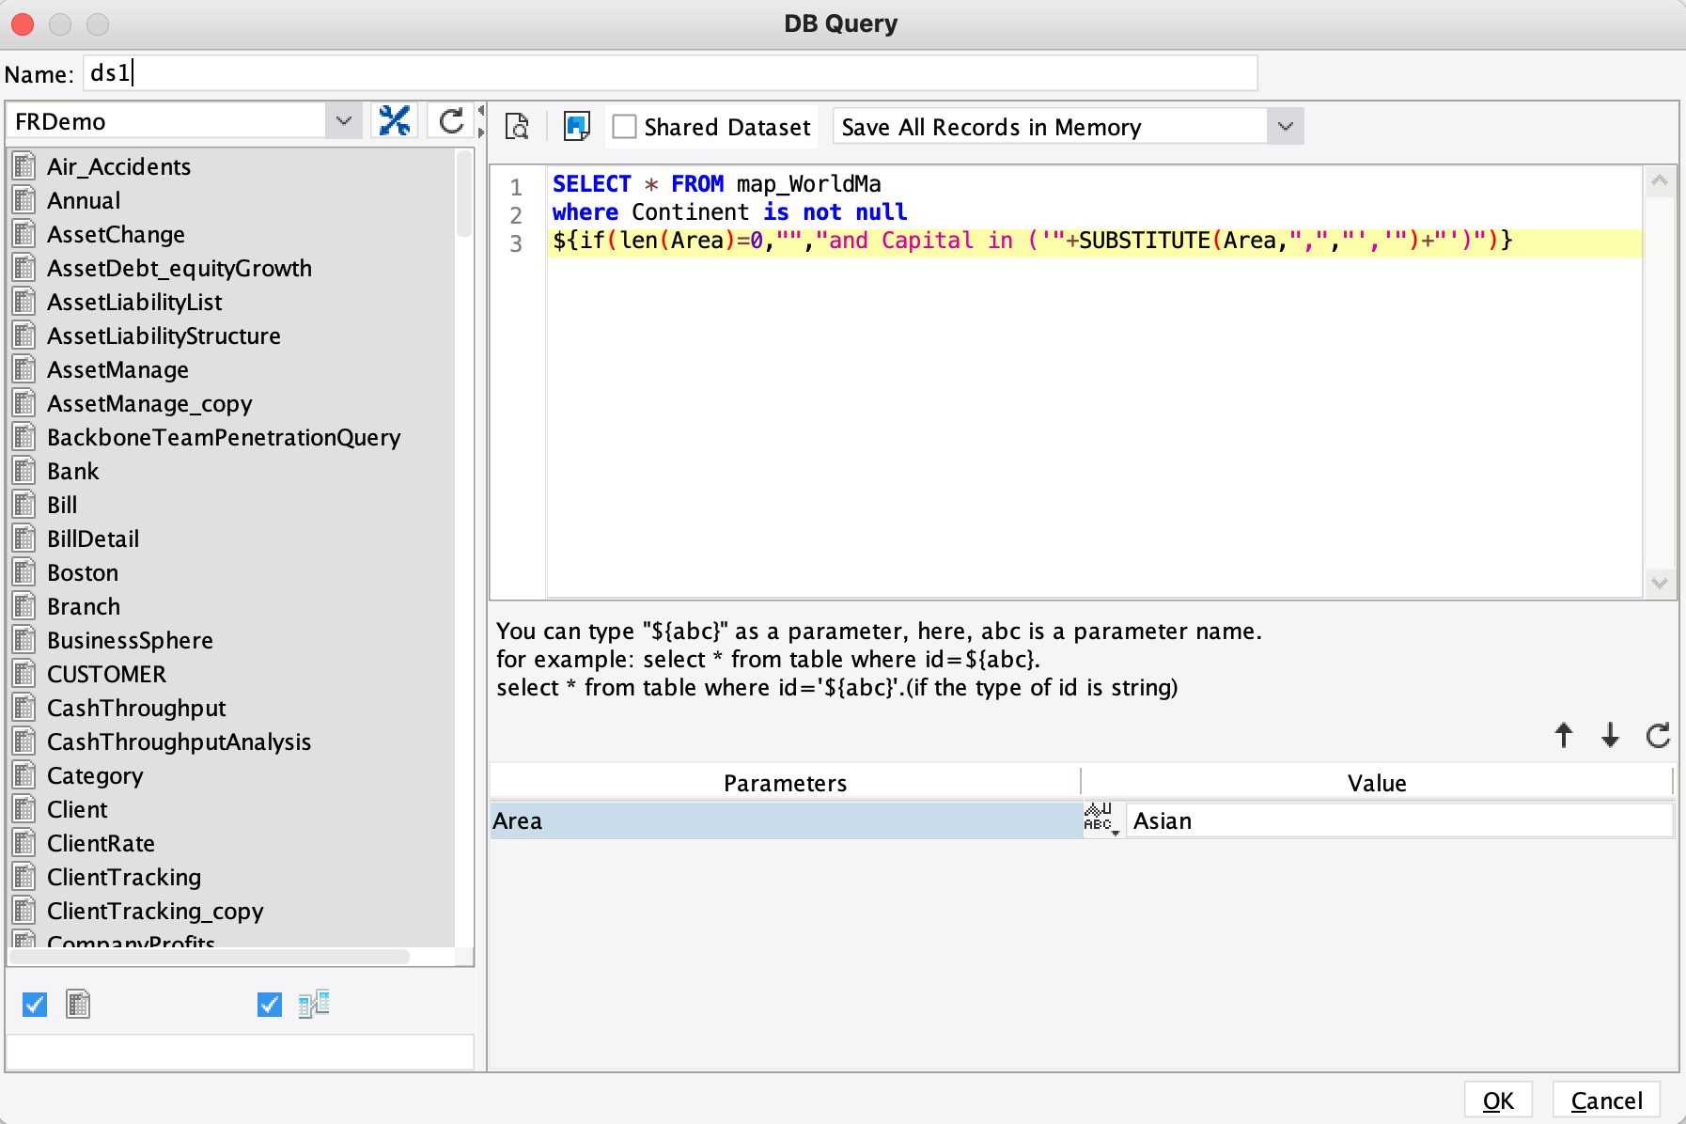Move the Area parameter up
Screen dimensions: 1686x1124
pos(1562,736)
